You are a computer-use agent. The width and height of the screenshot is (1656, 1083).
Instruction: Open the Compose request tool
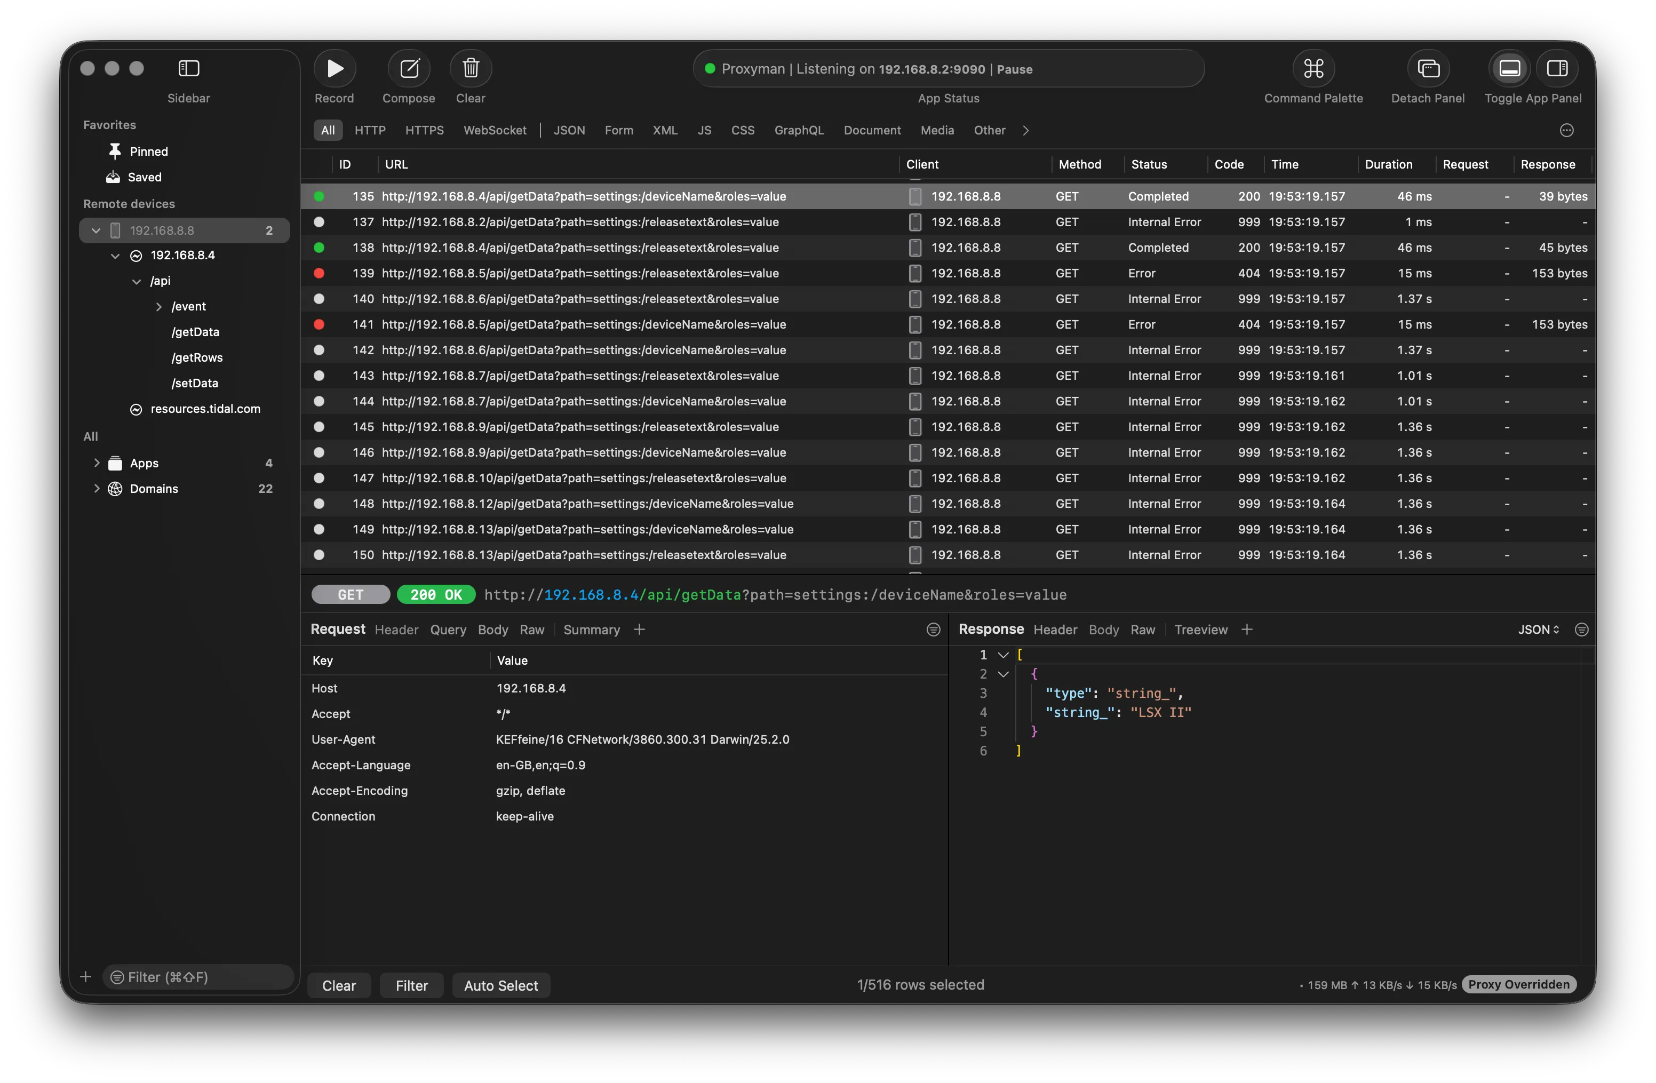(409, 68)
